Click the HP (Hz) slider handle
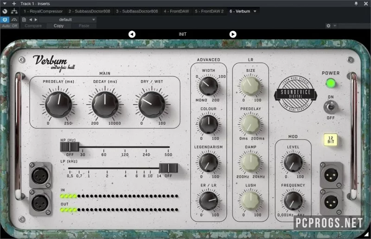 [x=70, y=146]
